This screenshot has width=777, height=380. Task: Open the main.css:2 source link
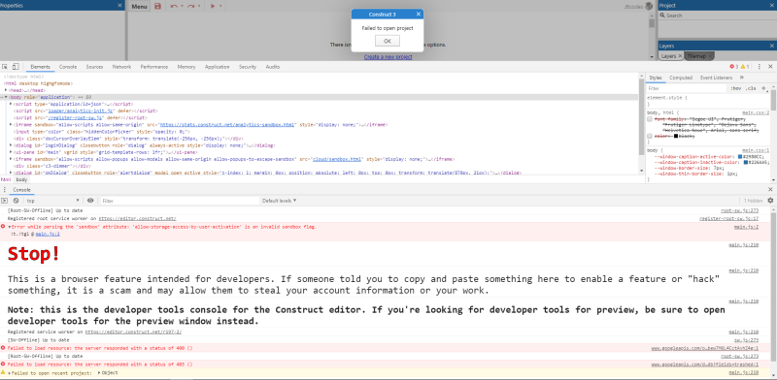(x=756, y=113)
